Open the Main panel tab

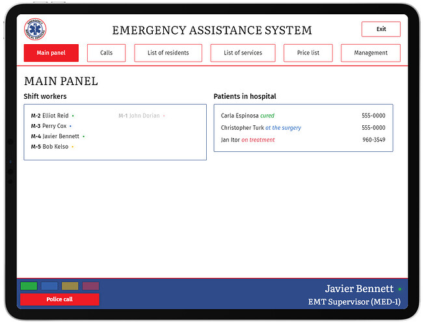[51, 53]
